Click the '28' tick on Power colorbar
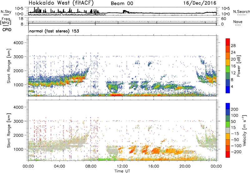This screenshot has width=250, height=173. pyautogui.click(x=233, y=46)
